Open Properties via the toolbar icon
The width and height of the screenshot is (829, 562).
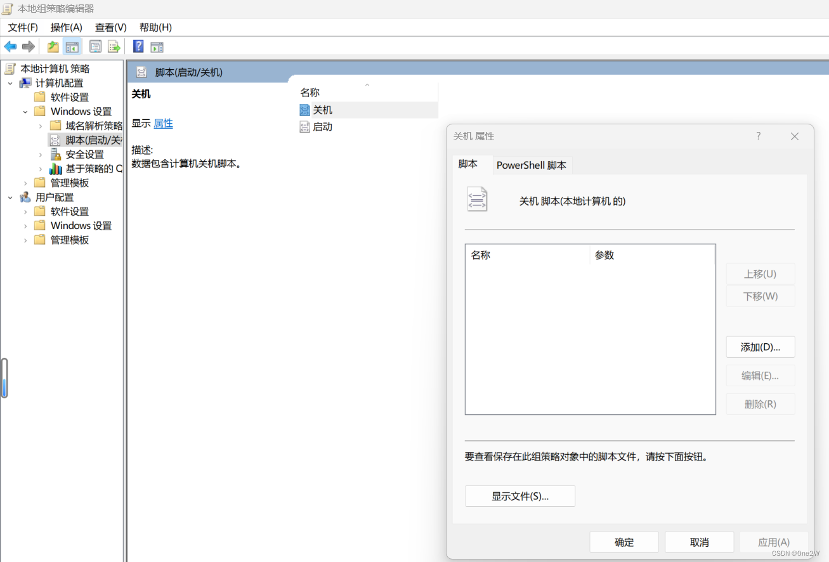(x=95, y=46)
